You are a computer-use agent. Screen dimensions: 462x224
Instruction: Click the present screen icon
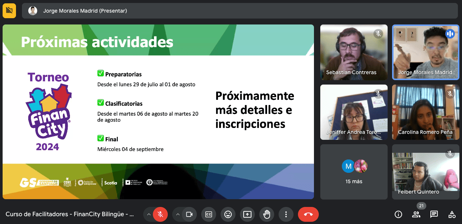tap(247, 214)
